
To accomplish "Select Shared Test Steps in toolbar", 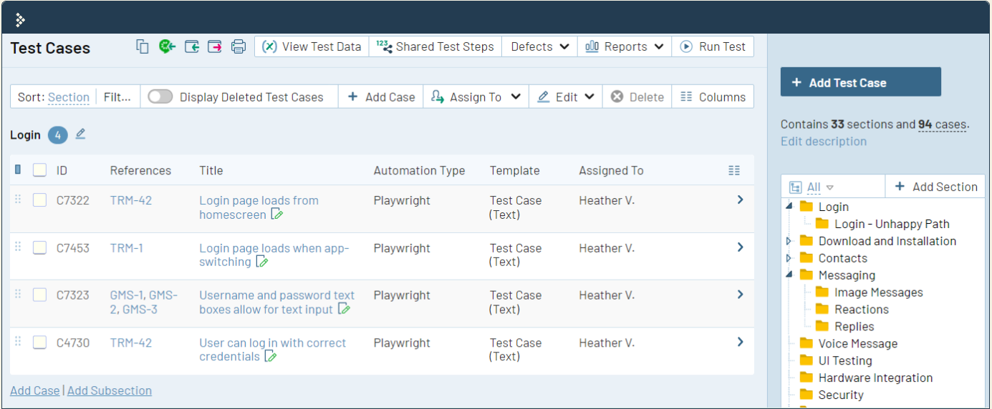I will (435, 46).
